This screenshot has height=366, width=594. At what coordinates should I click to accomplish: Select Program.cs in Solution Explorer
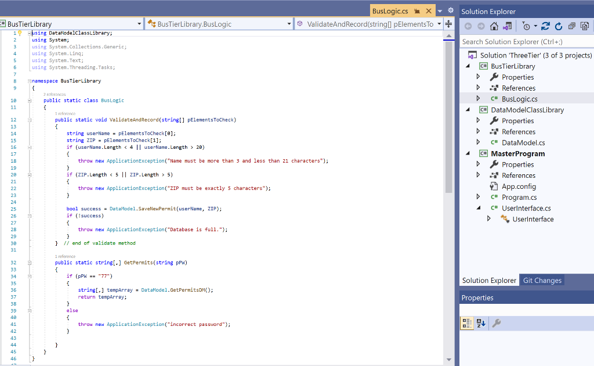coord(519,198)
